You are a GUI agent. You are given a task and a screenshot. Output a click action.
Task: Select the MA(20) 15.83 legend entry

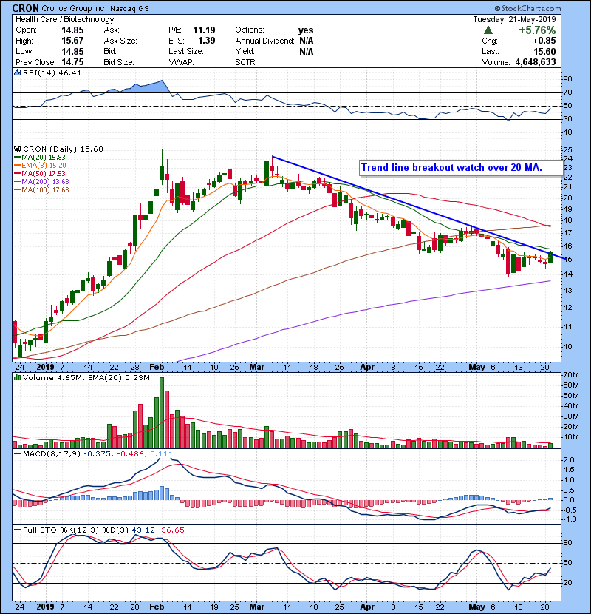point(40,157)
